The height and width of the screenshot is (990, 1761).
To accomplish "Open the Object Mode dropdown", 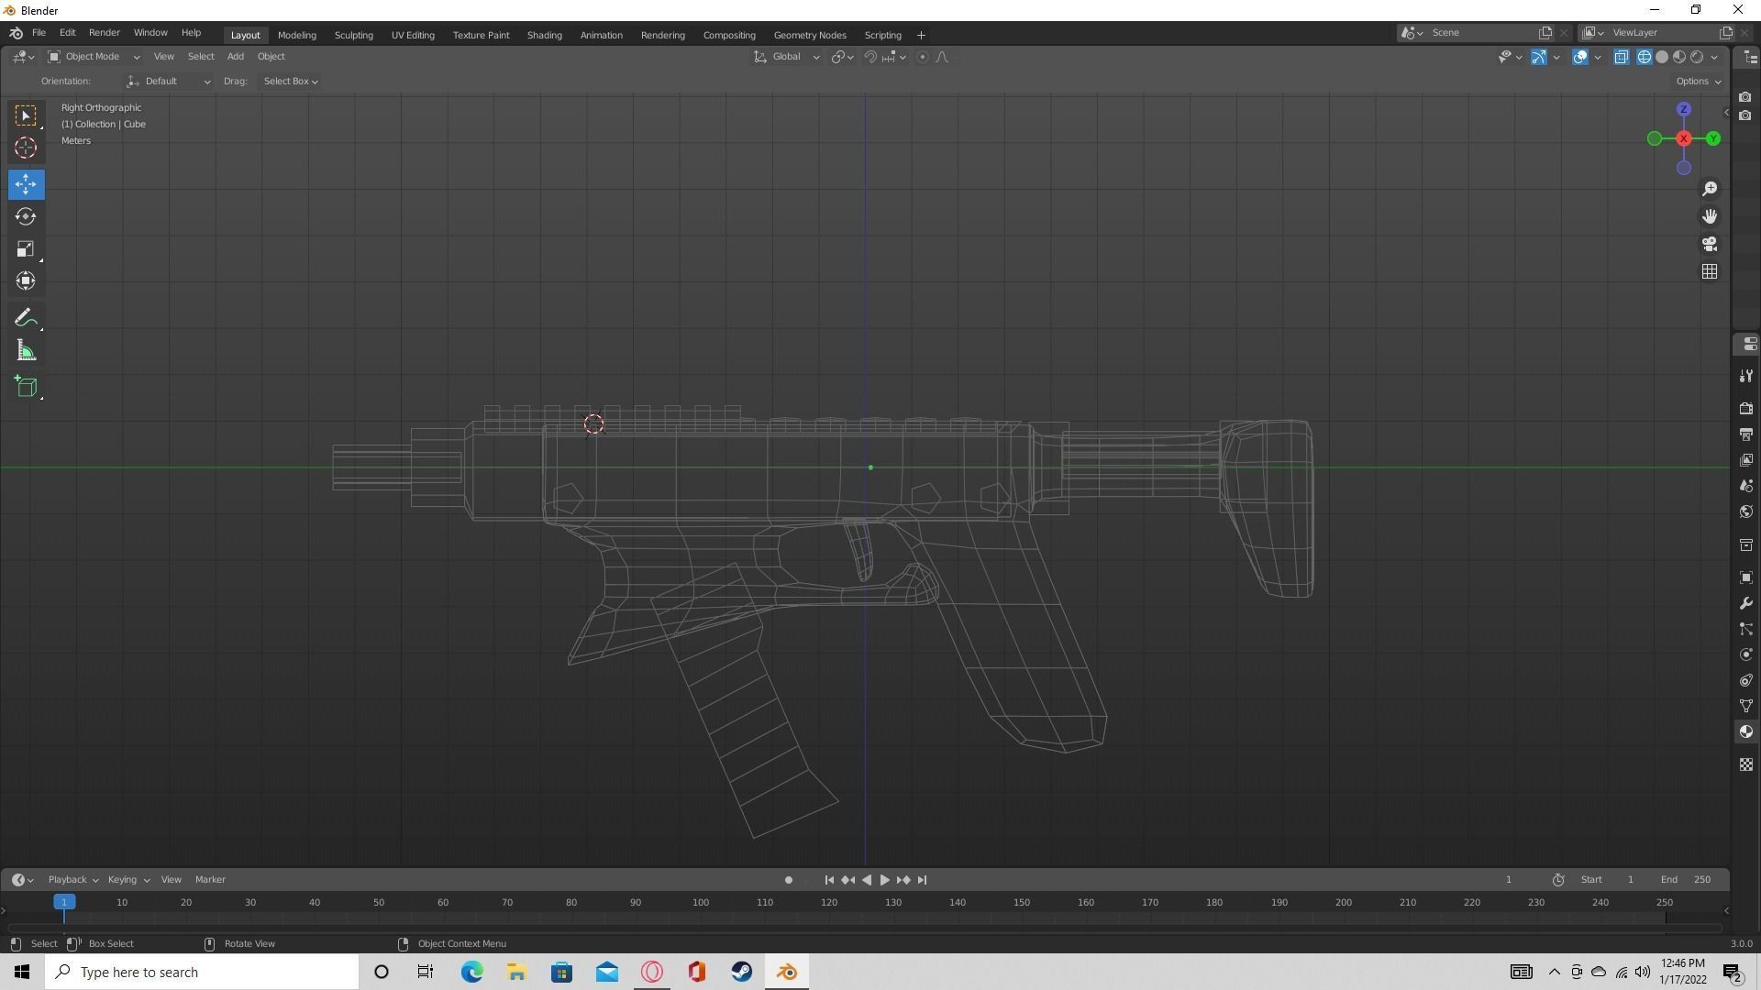I will click(92, 56).
